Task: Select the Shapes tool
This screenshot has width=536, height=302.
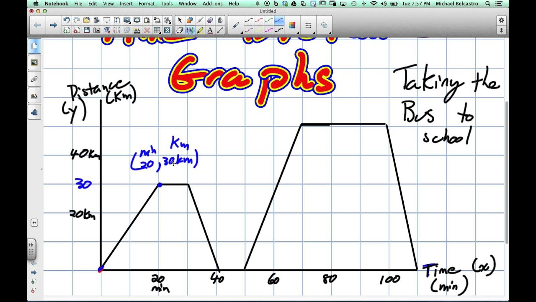Action: click(x=190, y=20)
